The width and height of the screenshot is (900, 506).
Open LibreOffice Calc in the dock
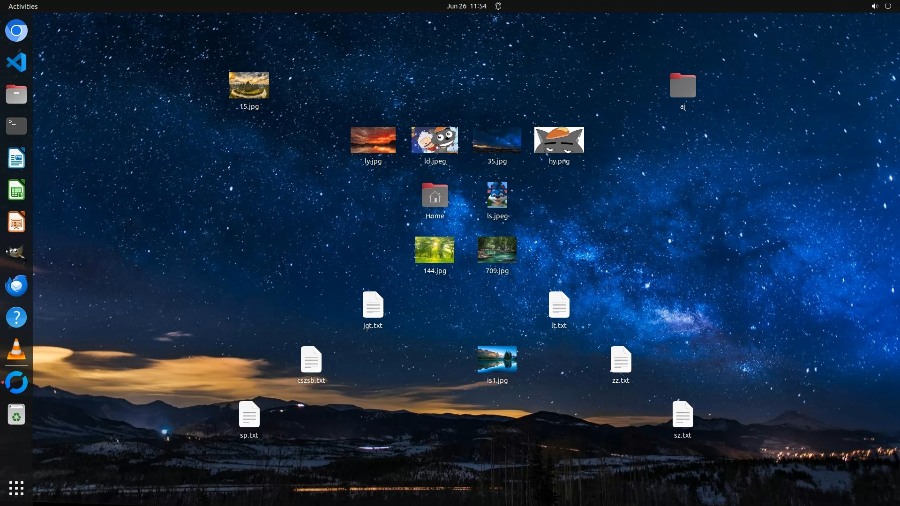(x=16, y=190)
